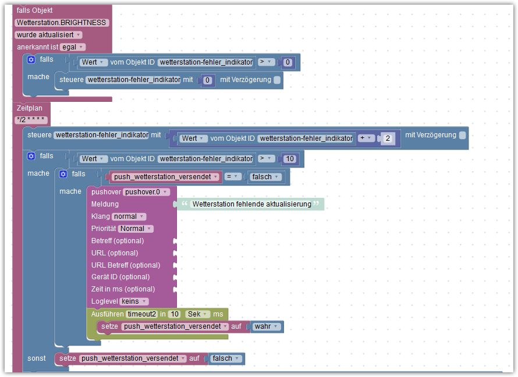Edit number 2 in the addition block
Image resolution: width=518 pixels, height=377 pixels.
(x=388, y=138)
